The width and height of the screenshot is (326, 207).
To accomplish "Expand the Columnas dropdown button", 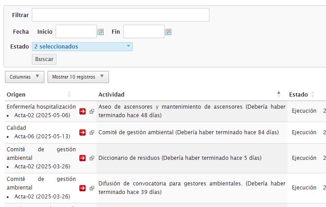I will point(25,77).
